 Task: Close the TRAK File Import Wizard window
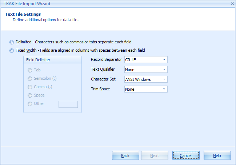coord(232,3)
